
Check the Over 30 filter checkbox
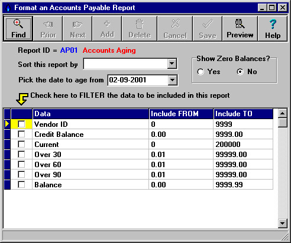tap(21, 154)
